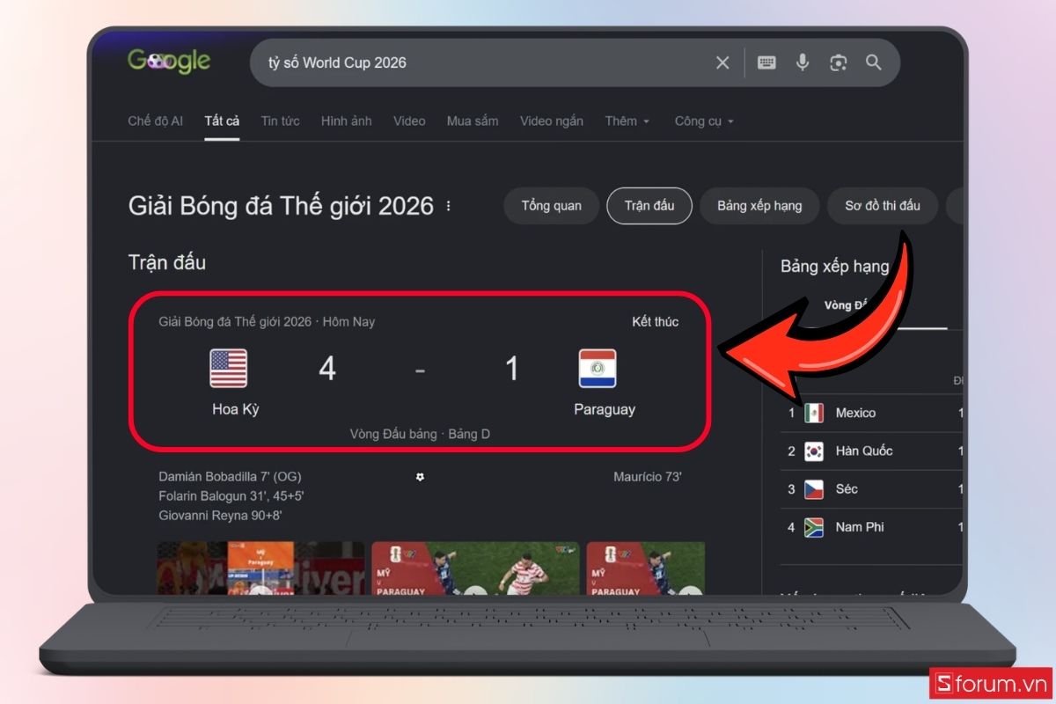
Task: Expand the Thêm dropdown
Action: 627,121
